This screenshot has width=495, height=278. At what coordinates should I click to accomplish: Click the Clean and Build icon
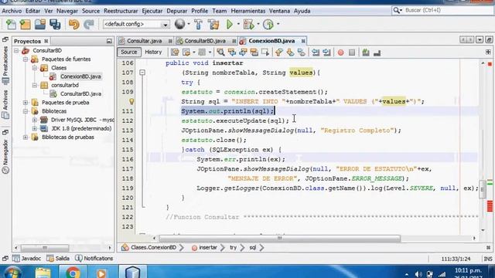coord(213,24)
